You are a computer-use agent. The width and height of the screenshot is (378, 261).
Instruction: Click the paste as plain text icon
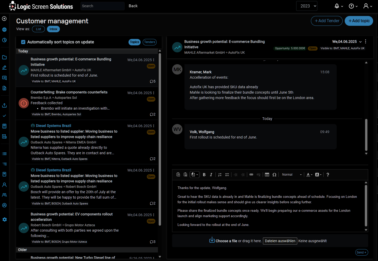[x=178, y=175]
